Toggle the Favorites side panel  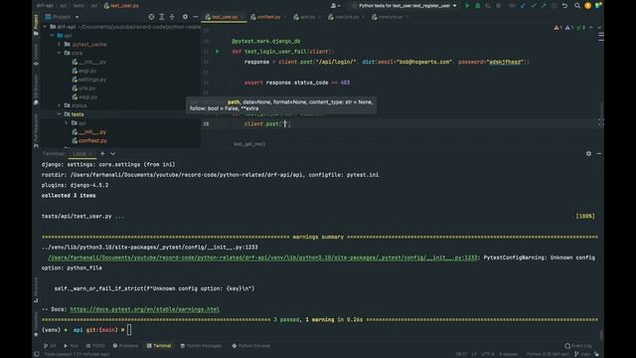(x=36, y=324)
